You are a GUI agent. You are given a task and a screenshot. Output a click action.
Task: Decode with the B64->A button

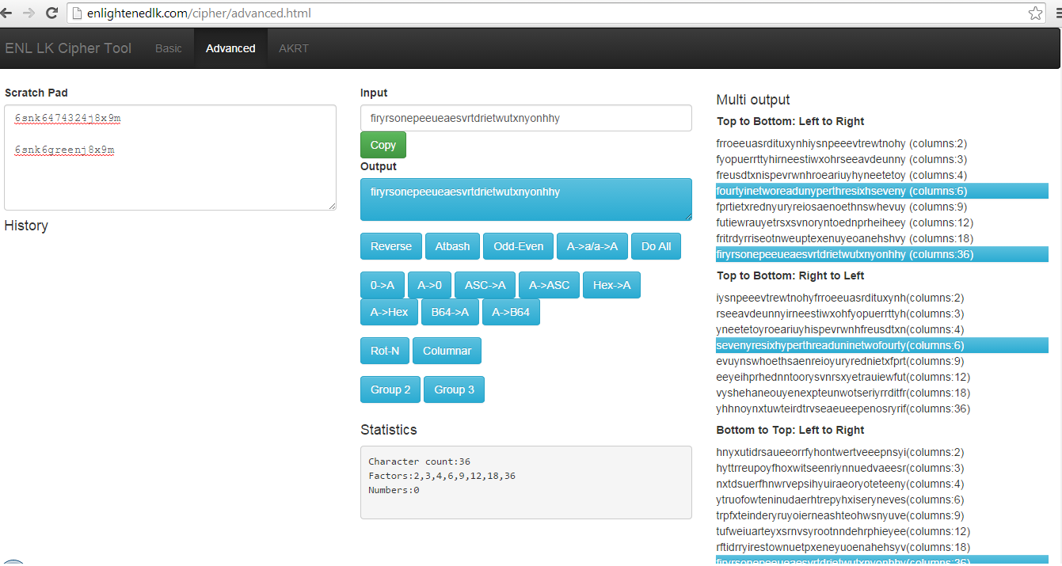coord(450,312)
